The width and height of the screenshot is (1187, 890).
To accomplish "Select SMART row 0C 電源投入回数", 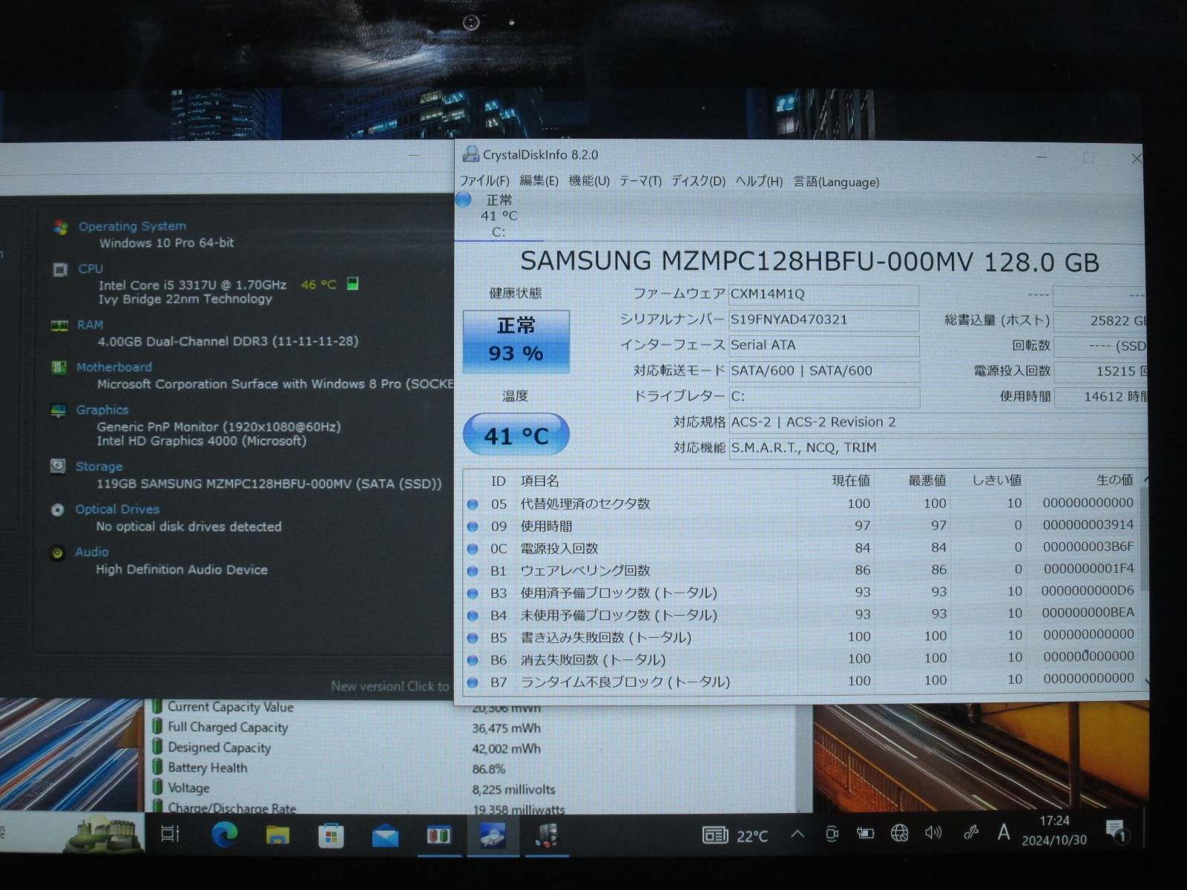I will pos(801,548).
